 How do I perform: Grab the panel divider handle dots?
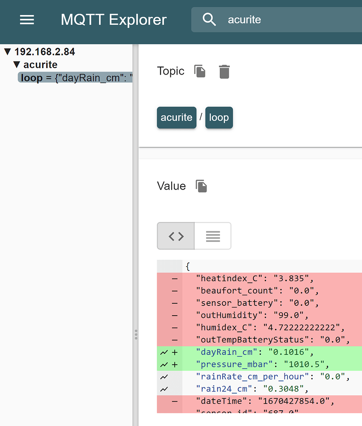point(136,334)
